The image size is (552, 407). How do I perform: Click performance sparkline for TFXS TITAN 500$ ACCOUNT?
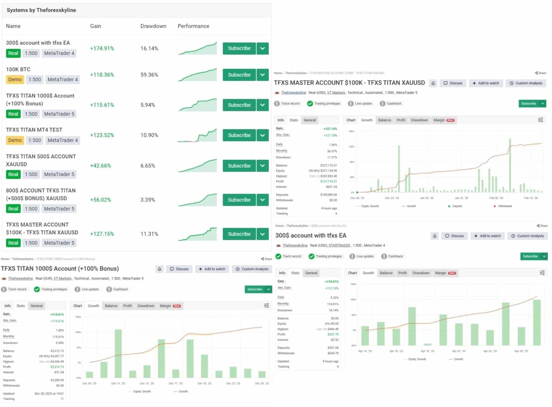(197, 166)
